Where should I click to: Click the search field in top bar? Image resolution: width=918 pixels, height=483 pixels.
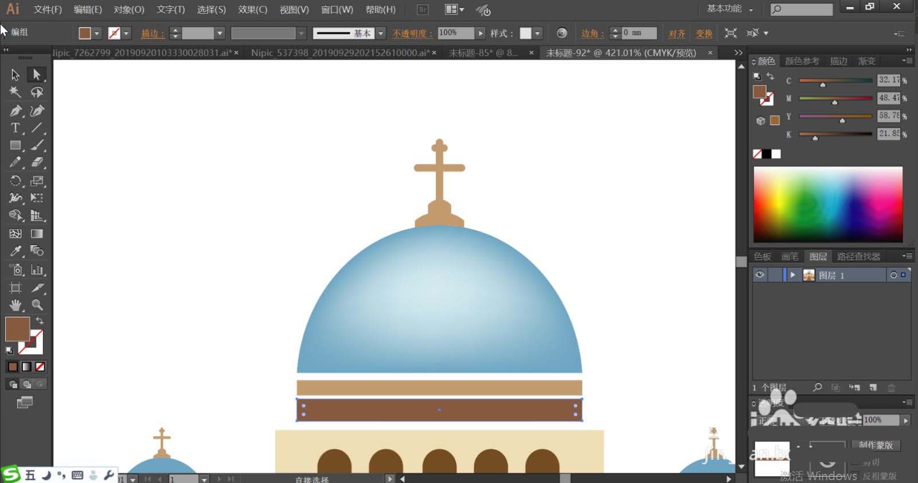802,9
